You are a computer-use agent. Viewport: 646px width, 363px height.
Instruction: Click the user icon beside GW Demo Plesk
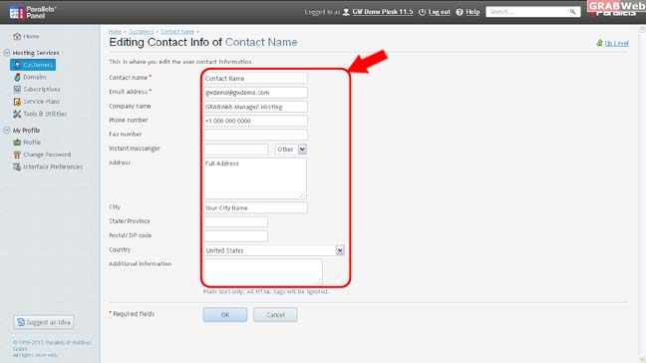tap(346, 12)
